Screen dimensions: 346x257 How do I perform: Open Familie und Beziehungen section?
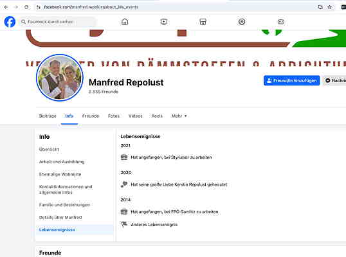64,205
